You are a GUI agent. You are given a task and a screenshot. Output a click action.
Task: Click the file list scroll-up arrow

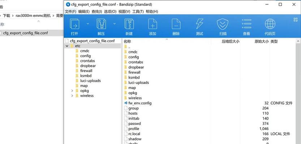298,41
